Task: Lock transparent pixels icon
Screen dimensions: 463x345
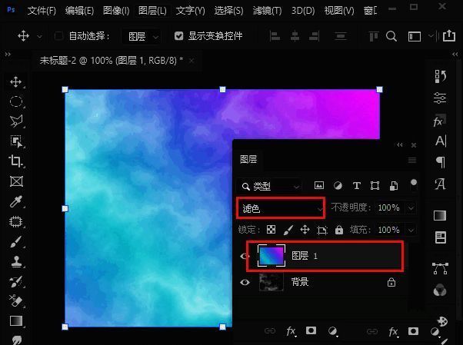Action: click(271, 229)
